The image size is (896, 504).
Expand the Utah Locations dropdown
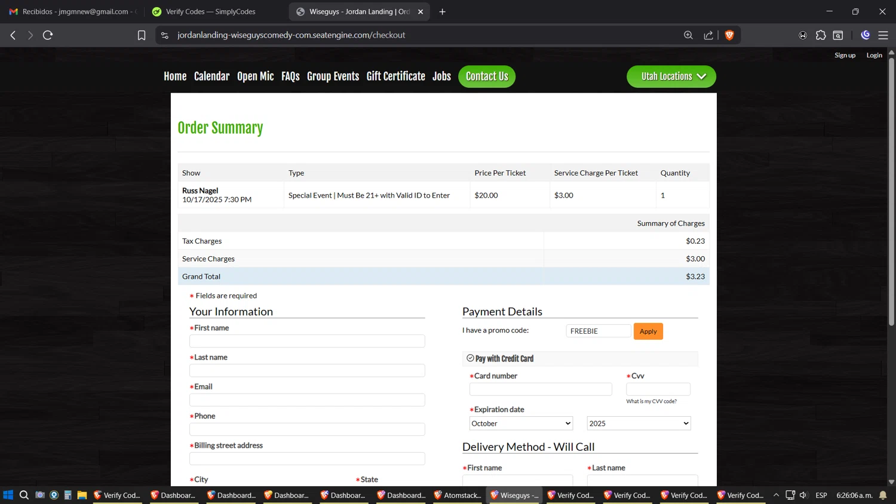pos(671,76)
